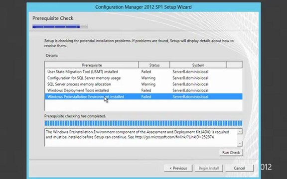Click Failed status of the USMT row
Image resolution: width=287 pixels, height=179 pixels.
(146, 72)
